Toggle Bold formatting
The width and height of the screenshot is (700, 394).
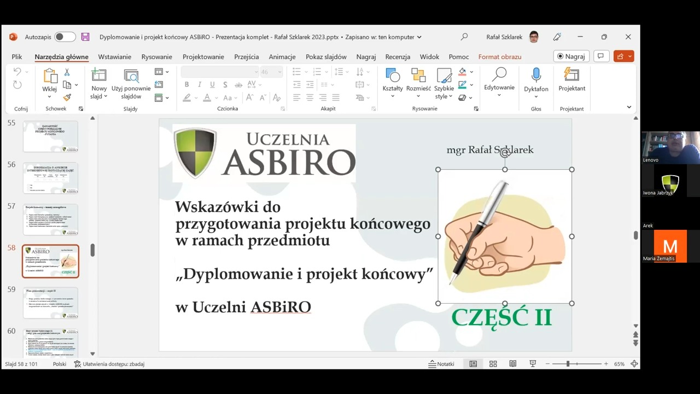186,85
